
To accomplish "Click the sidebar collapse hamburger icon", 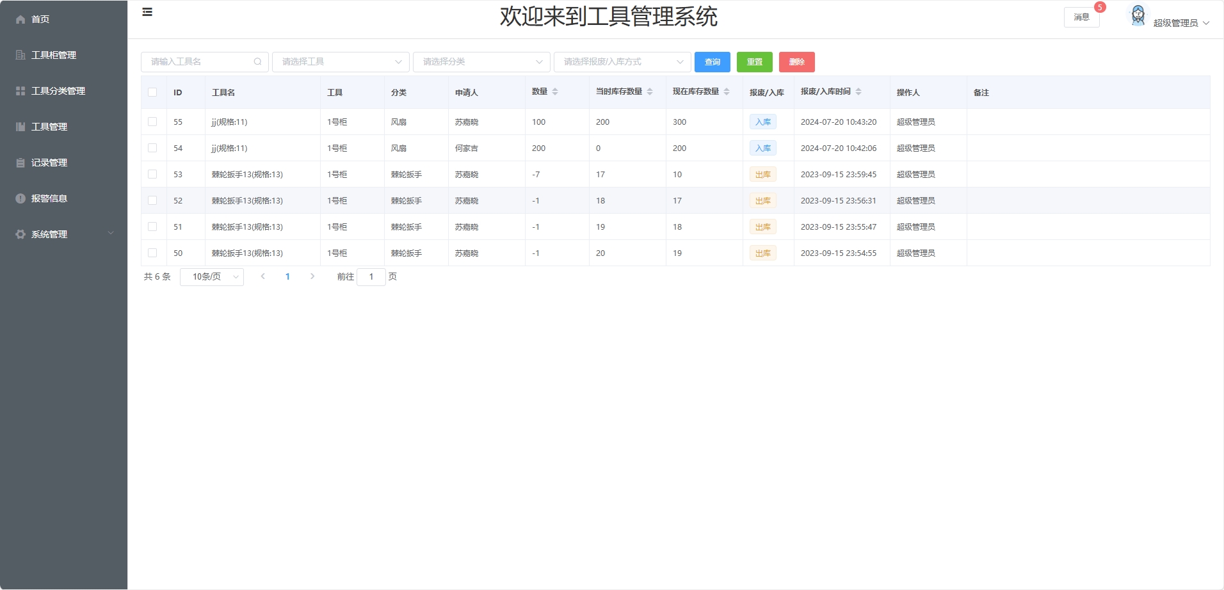I will pyautogui.click(x=147, y=12).
